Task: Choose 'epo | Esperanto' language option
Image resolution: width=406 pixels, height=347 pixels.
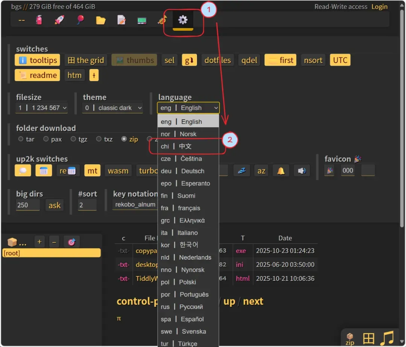Action: (188, 183)
